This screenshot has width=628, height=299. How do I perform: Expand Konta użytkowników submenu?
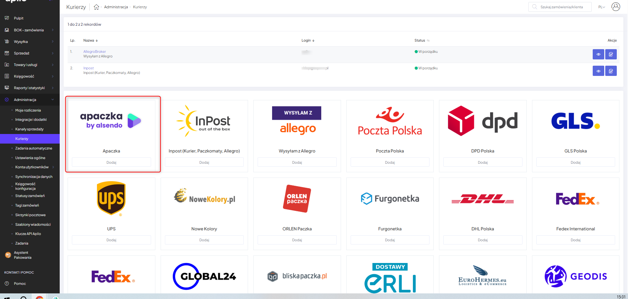click(x=53, y=167)
